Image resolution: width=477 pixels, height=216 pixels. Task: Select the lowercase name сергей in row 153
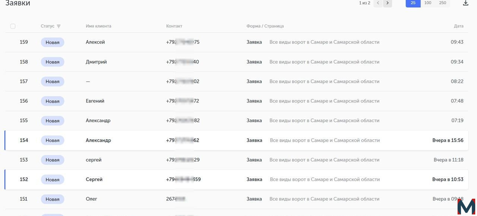tap(94, 160)
